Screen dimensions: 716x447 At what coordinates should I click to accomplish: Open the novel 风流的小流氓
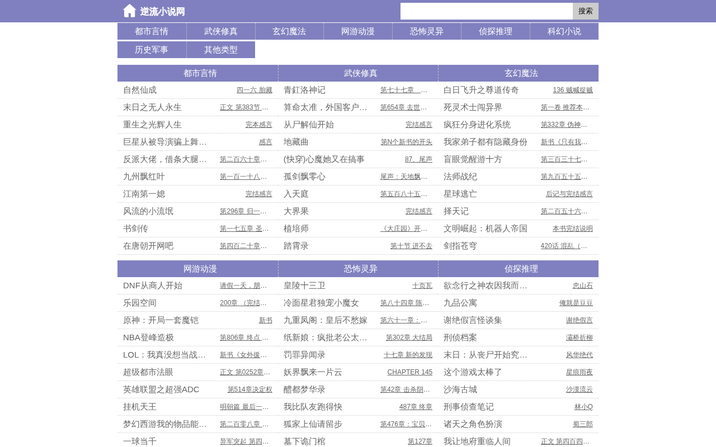148,211
